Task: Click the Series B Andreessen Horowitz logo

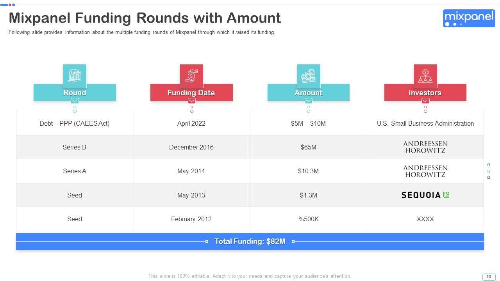Action: point(425,147)
